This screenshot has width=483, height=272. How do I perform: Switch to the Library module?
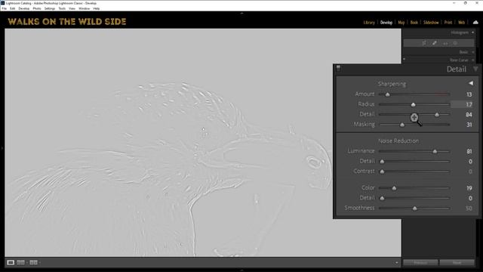tap(369, 23)
